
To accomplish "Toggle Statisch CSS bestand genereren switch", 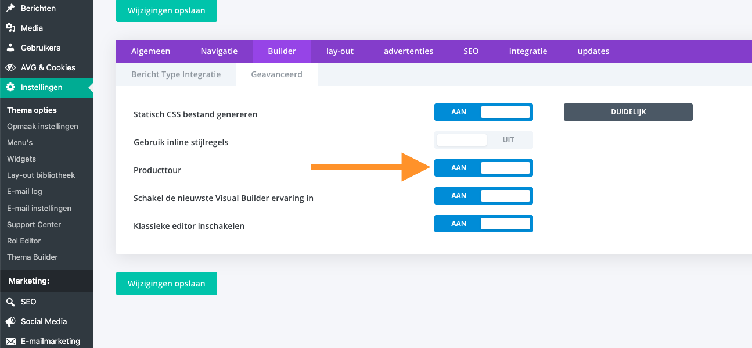I will point(484,112).
